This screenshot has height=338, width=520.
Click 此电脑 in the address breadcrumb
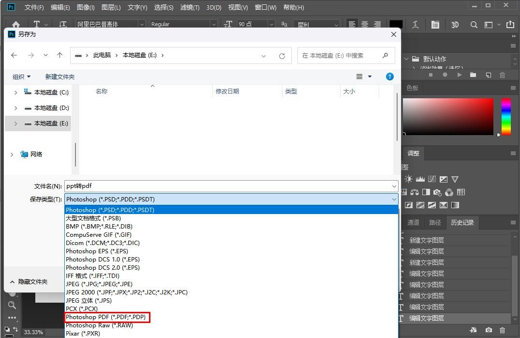(102, 55)
